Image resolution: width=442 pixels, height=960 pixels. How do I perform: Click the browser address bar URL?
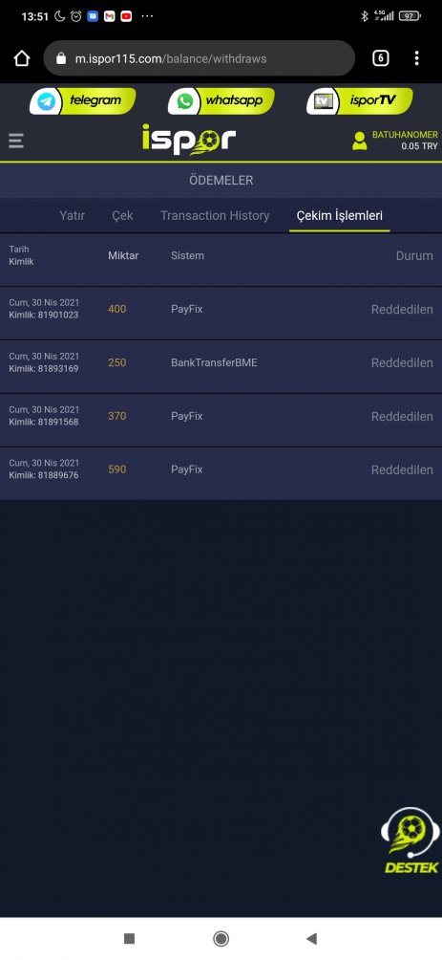[x=199, y=58]
